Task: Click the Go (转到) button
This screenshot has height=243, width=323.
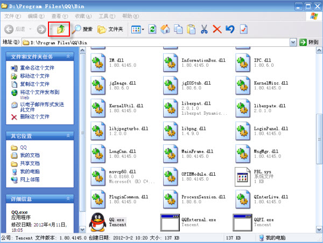Action: pyautogui.click(x=309, y=43)
